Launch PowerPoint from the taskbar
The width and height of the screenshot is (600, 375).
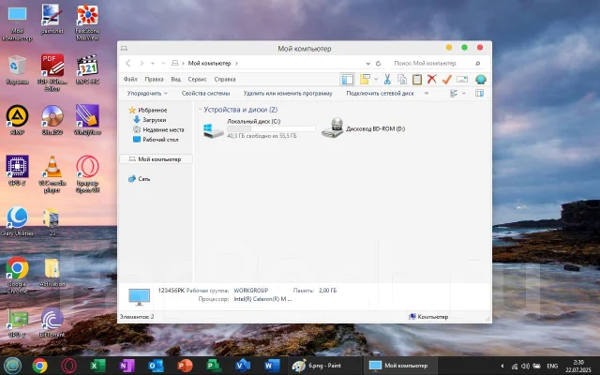(185, 366)
